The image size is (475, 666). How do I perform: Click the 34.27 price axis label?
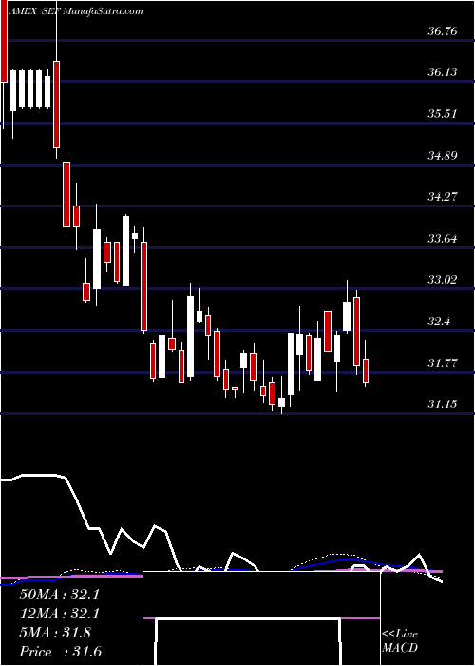443,197
